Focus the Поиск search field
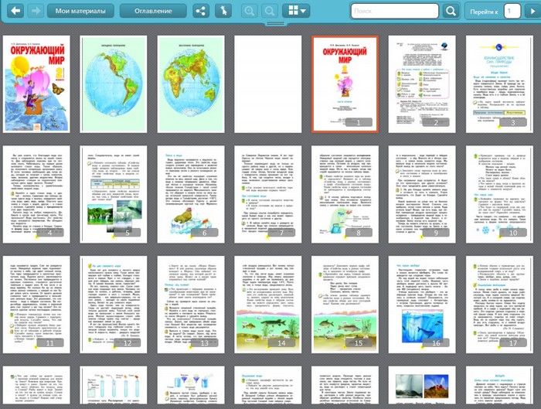541x409 pixels. coord(394,11)
